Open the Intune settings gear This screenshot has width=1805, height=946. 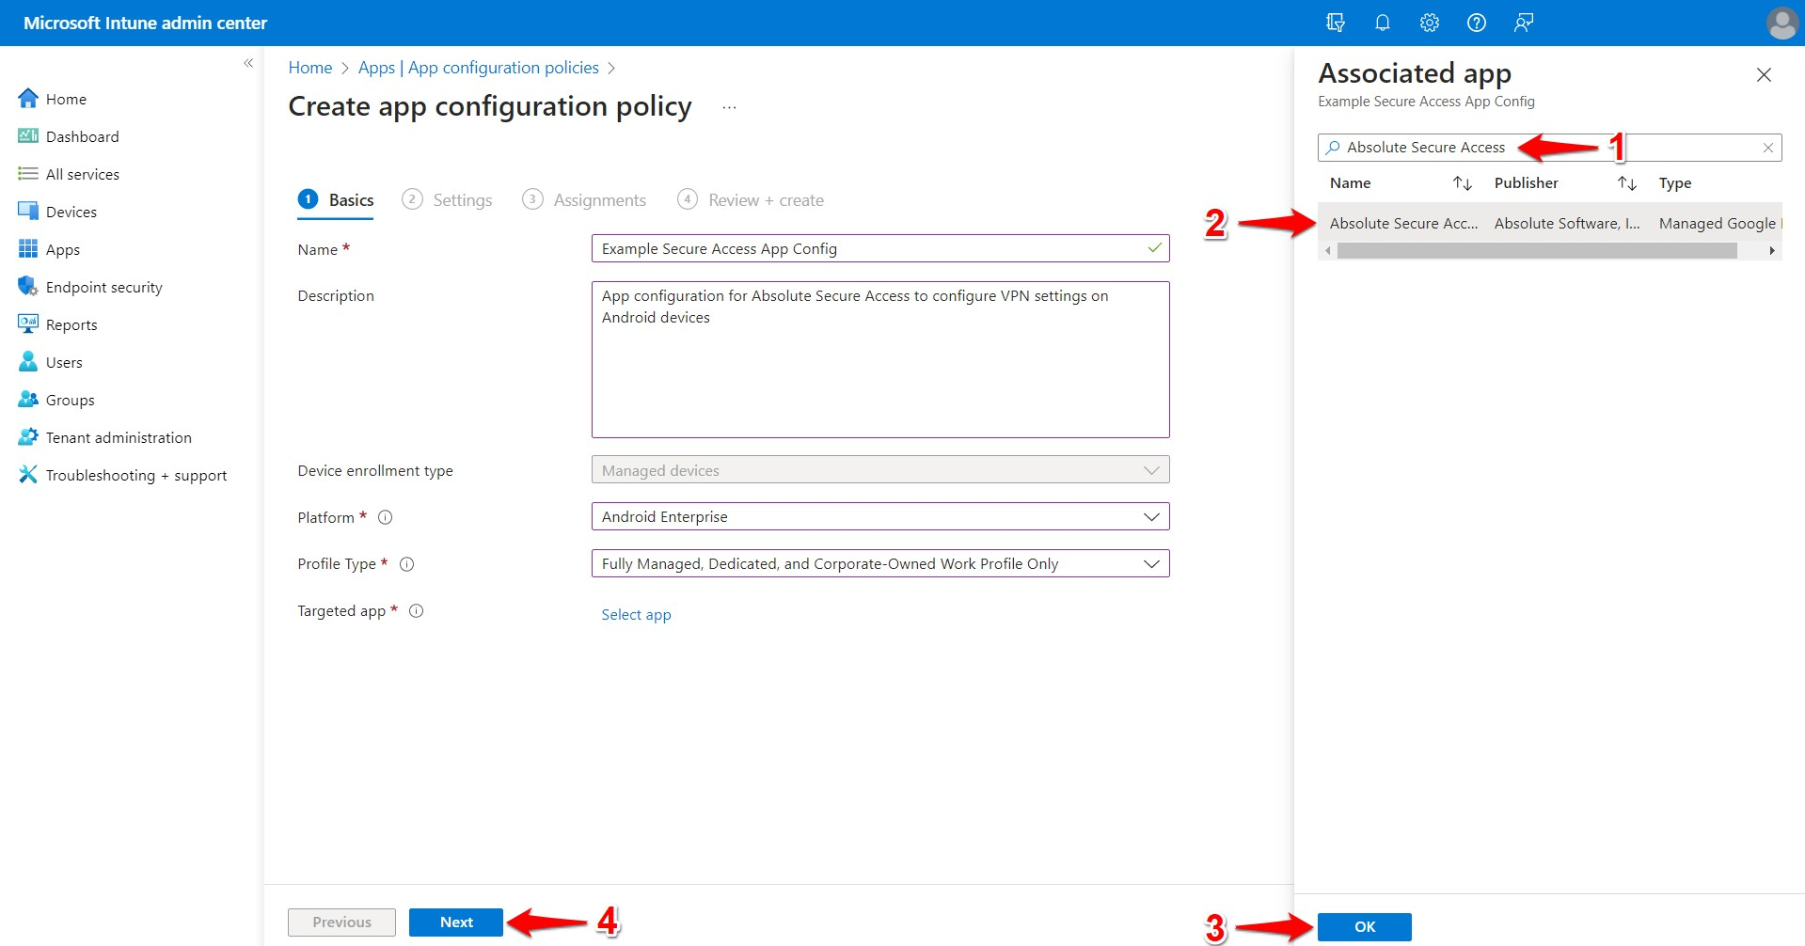coord(1429,22)
